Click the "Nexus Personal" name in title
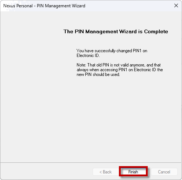Viewport: 182px width, 180px height. (18, 6)
